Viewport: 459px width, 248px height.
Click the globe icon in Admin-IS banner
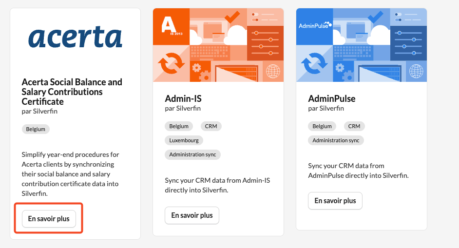click(273, 71)
